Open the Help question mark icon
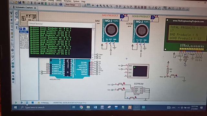The image size is (207, 116). 60,4
